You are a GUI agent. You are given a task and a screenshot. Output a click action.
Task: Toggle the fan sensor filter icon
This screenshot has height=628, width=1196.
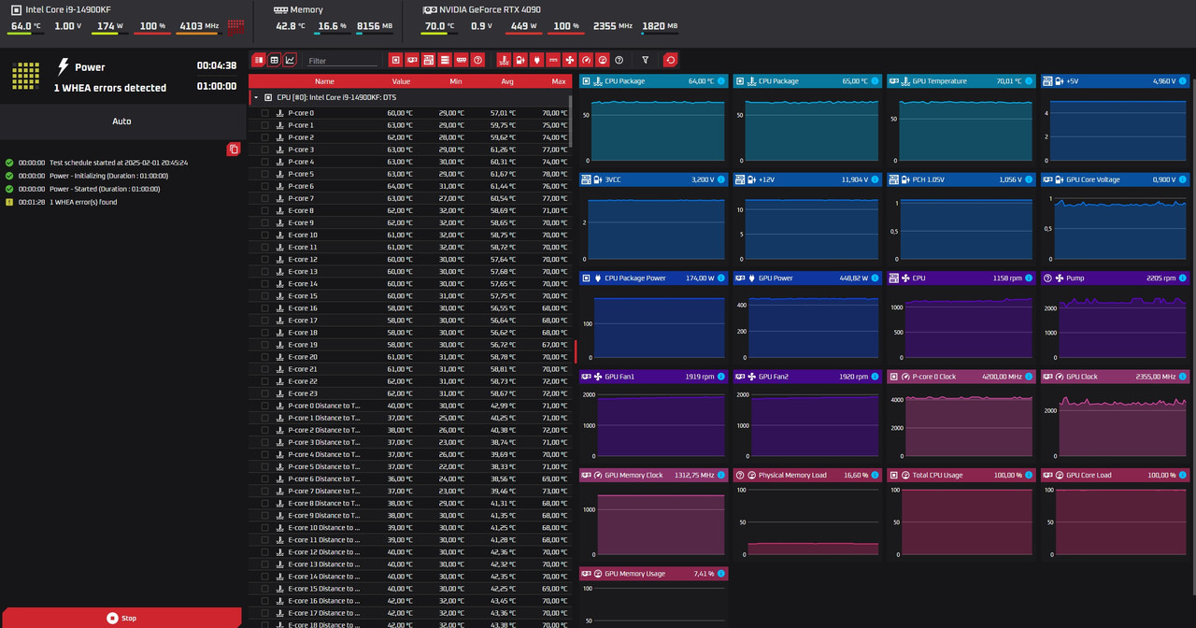(570, 60)
